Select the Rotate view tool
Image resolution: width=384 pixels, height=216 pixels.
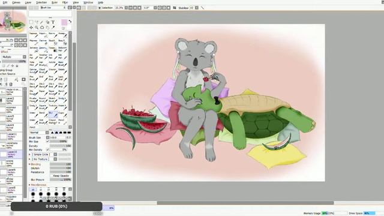pos(42,28)
